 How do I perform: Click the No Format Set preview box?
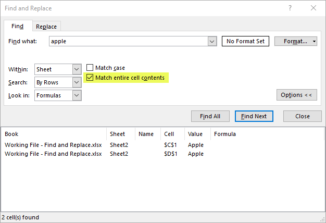[x=245, y=41]
